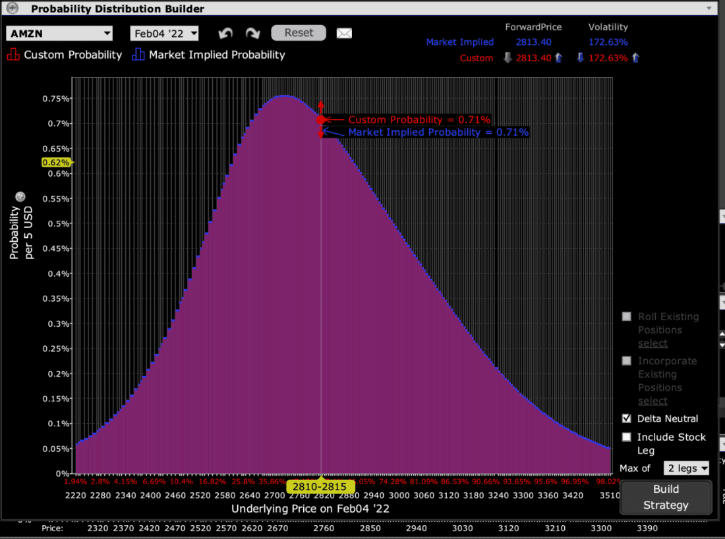Click help icon beside Probability axis label
Image resolution: width=725 pixels, height=539 pixels.
coord(20,197)
